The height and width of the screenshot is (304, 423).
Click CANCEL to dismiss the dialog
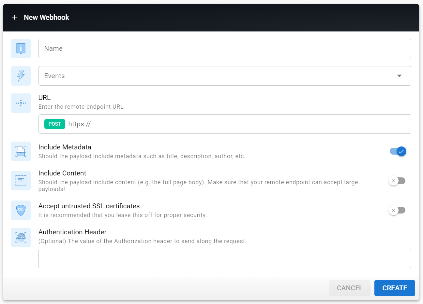pos(350,288)
